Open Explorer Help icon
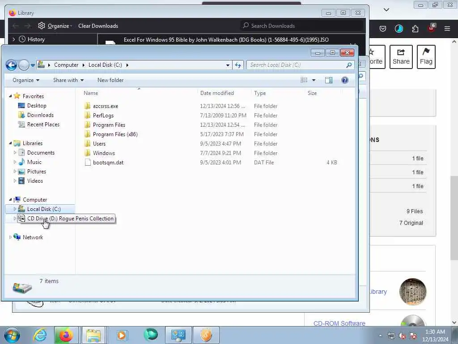The image size is (458, 344). [345, 80]
